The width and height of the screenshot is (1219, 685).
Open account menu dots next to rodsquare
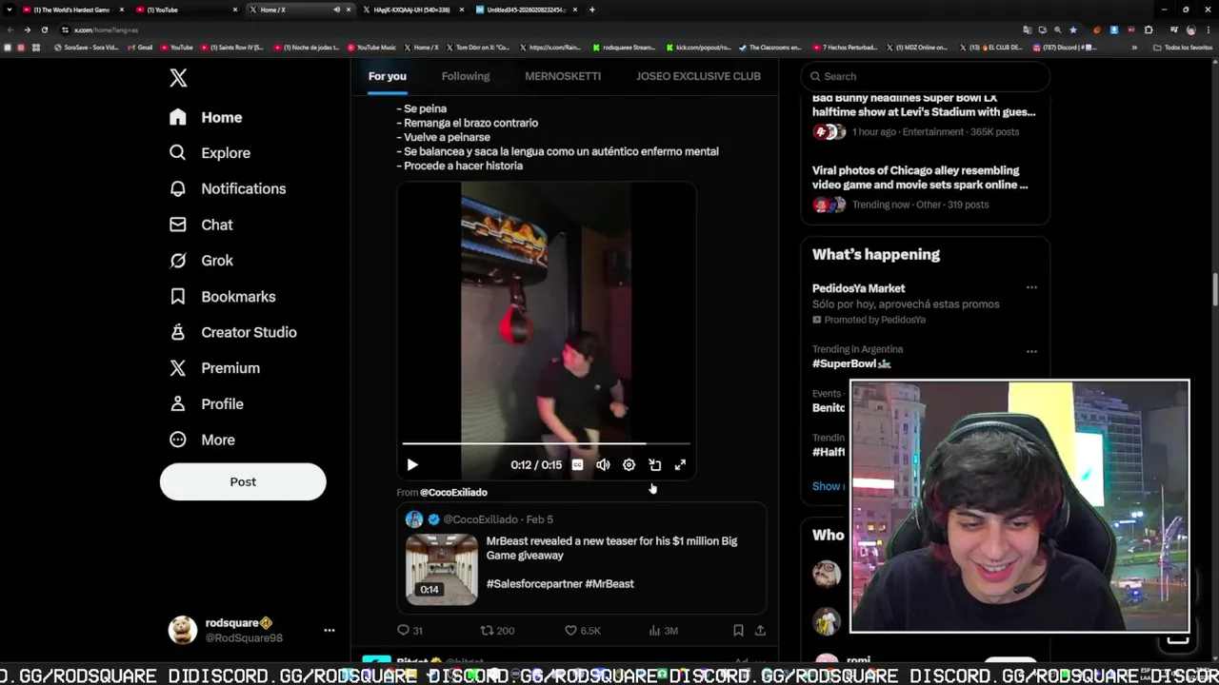pyautogui.click(x=330, y=630)
